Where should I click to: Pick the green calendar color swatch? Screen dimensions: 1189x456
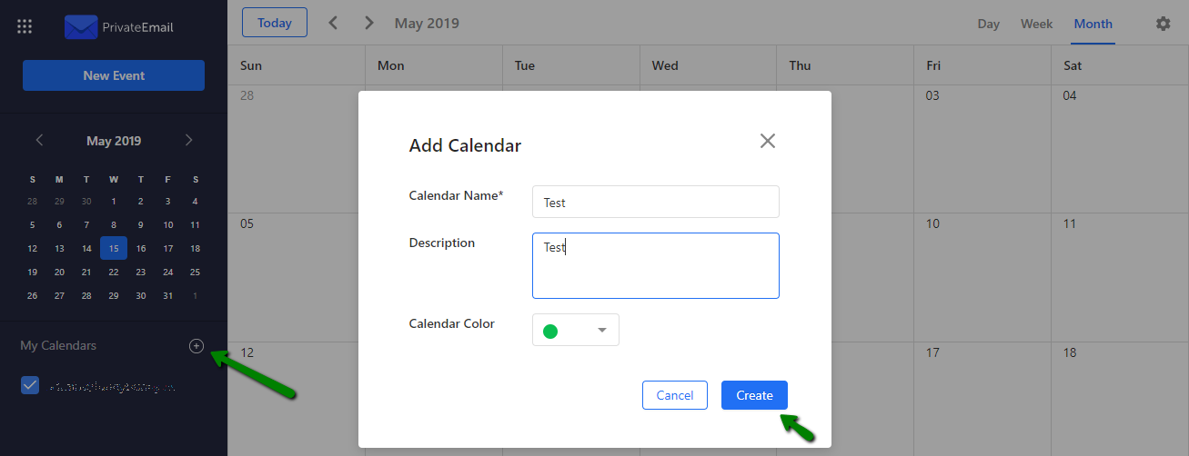coord(550,331)
